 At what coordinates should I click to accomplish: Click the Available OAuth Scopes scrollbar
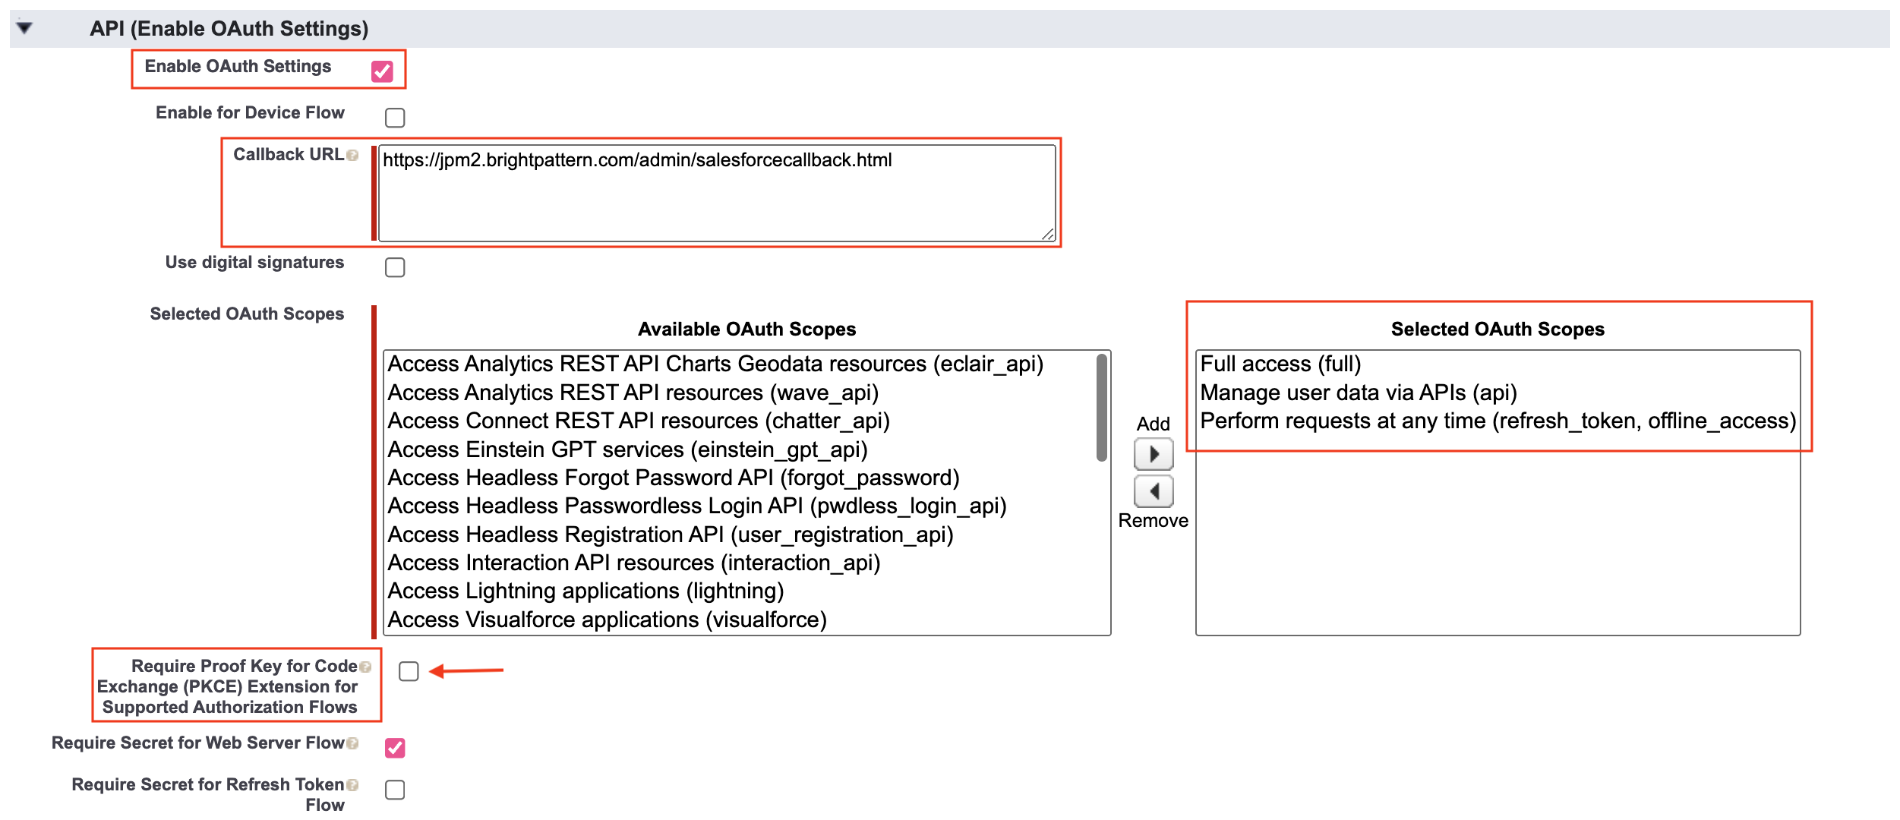(x=1101, y=408)
